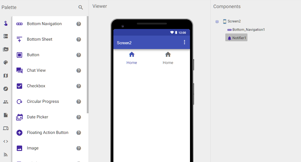Collapse the Screen2 component tree
The width and height of the screenshot is (301, 162).
point(217,22)
